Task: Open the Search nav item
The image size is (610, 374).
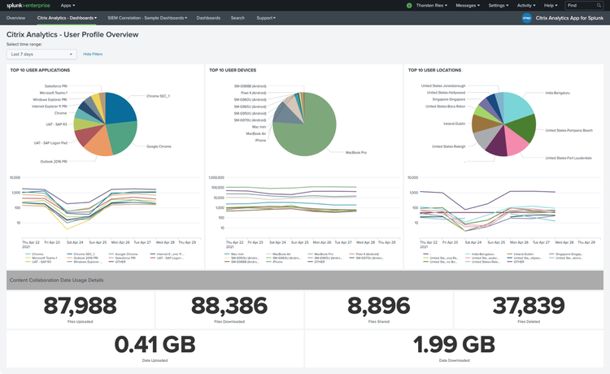Action: pos(237,18)
